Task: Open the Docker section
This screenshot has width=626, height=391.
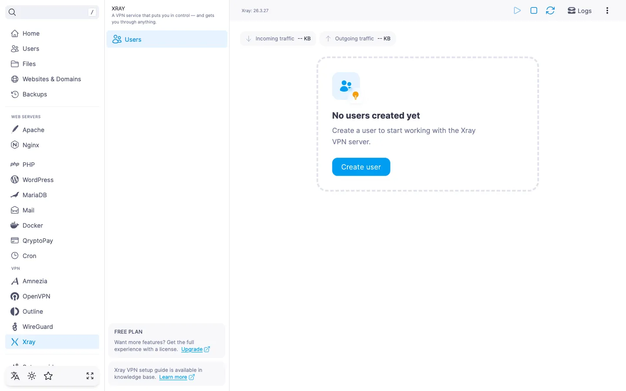Action: (52, 225)
